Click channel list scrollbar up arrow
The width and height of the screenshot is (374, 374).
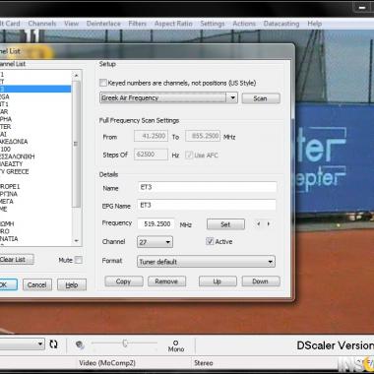click(x=77, y=76)
